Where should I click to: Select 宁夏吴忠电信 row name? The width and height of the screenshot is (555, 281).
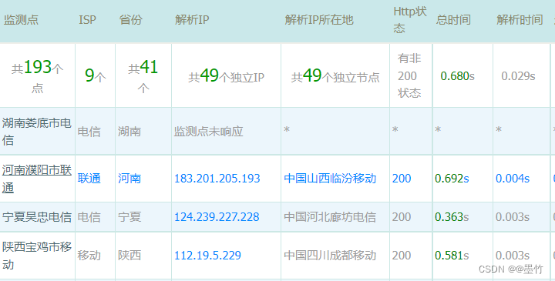[x=37, y=217]
